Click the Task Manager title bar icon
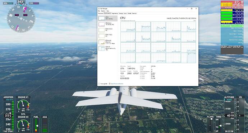Screen dimensions: 248x133 (x=99, y=9)
